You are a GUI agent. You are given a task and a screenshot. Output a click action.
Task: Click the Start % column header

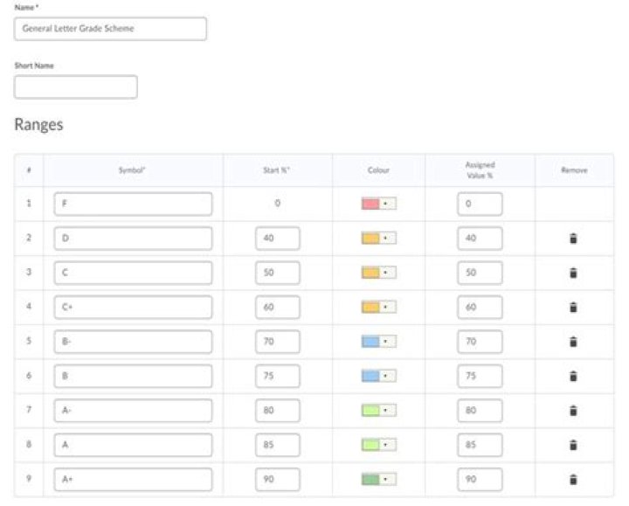point(276,170)
